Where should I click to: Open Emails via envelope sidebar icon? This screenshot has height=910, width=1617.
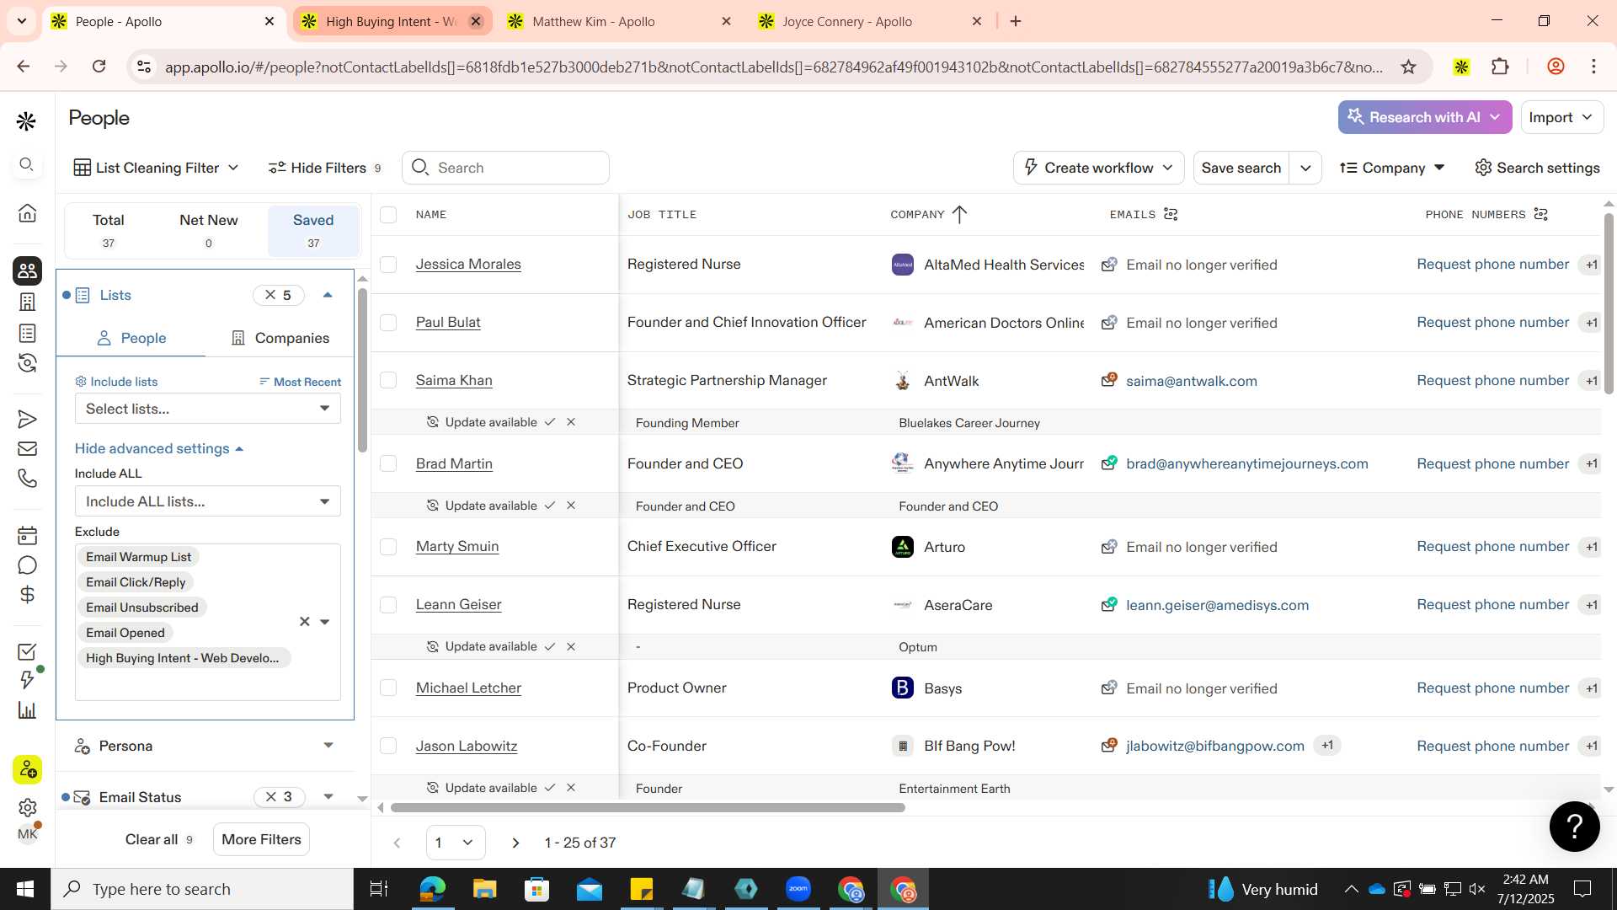click(27, 449)
